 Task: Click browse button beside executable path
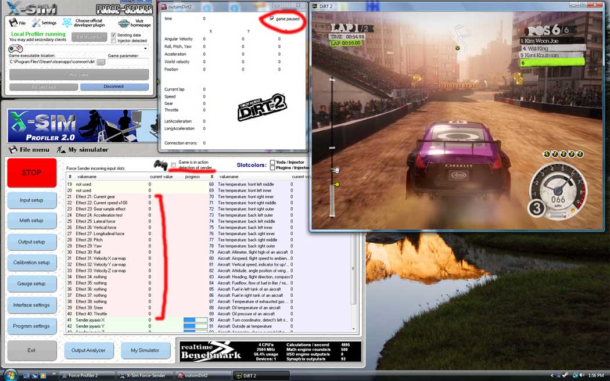(101, 62)
